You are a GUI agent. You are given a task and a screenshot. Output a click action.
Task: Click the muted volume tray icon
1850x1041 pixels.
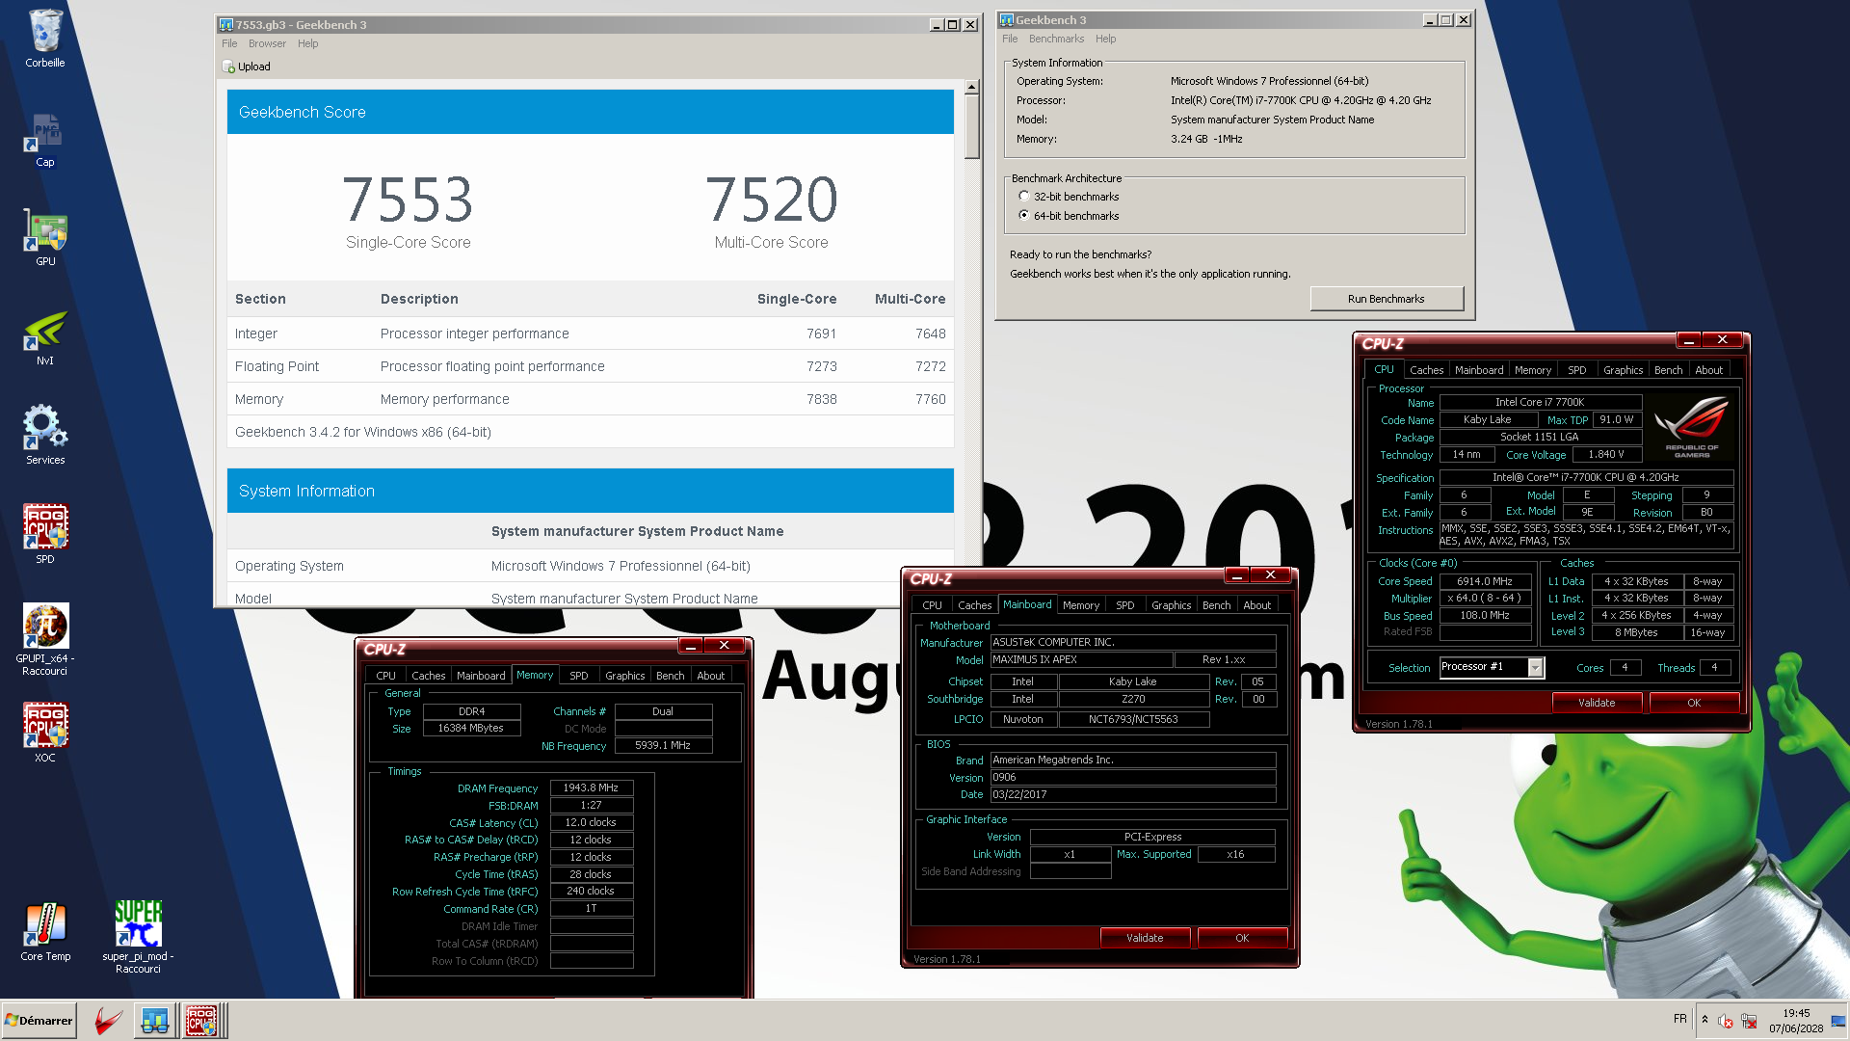[x=1726, y=1021]
